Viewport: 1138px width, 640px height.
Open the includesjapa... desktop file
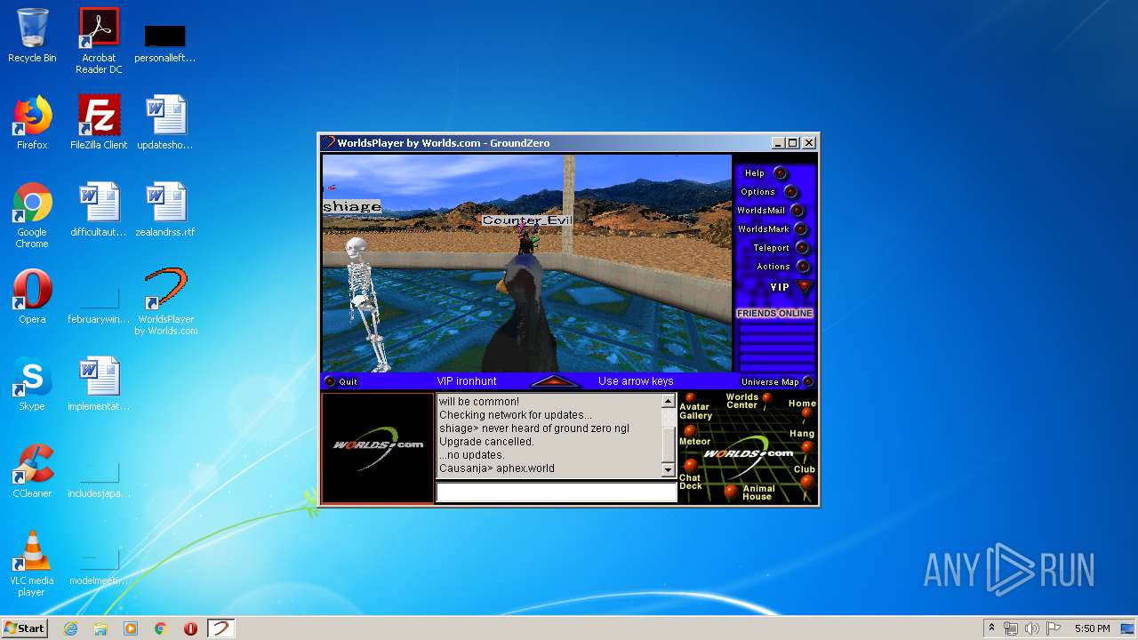point(99,476)
